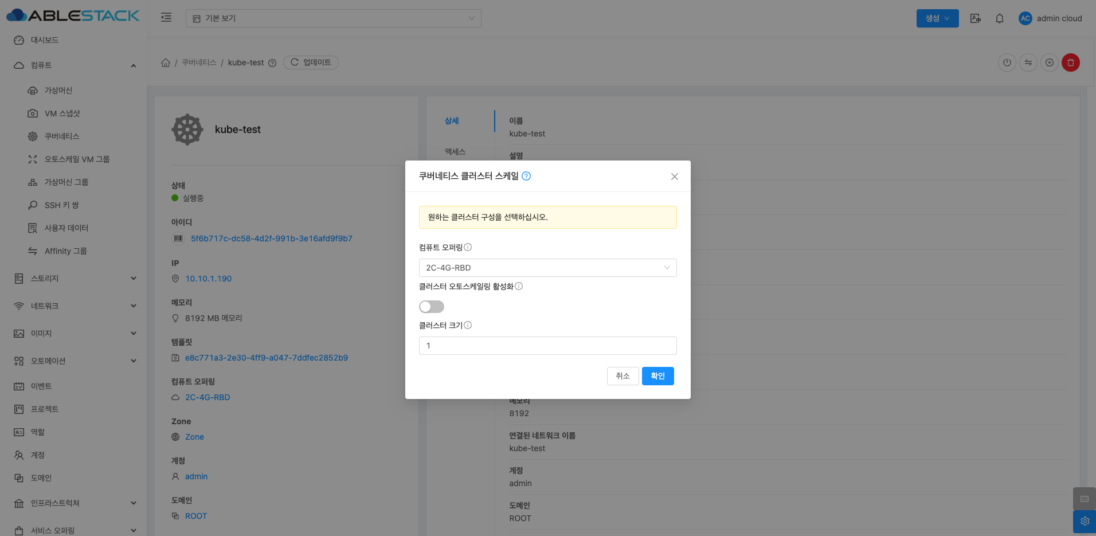
Task: Expand the 스토리지 sidebar section
Action: tap(75, 279)
